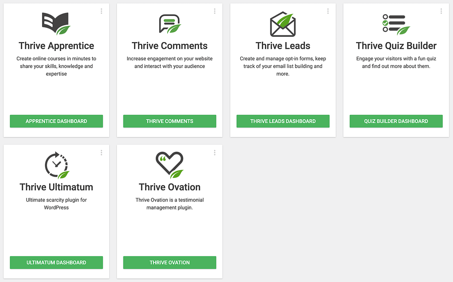
Task: Expand the Thrive Quiz Builder three-dot menu
Action: pyautogui.click(x=441, y=11)
